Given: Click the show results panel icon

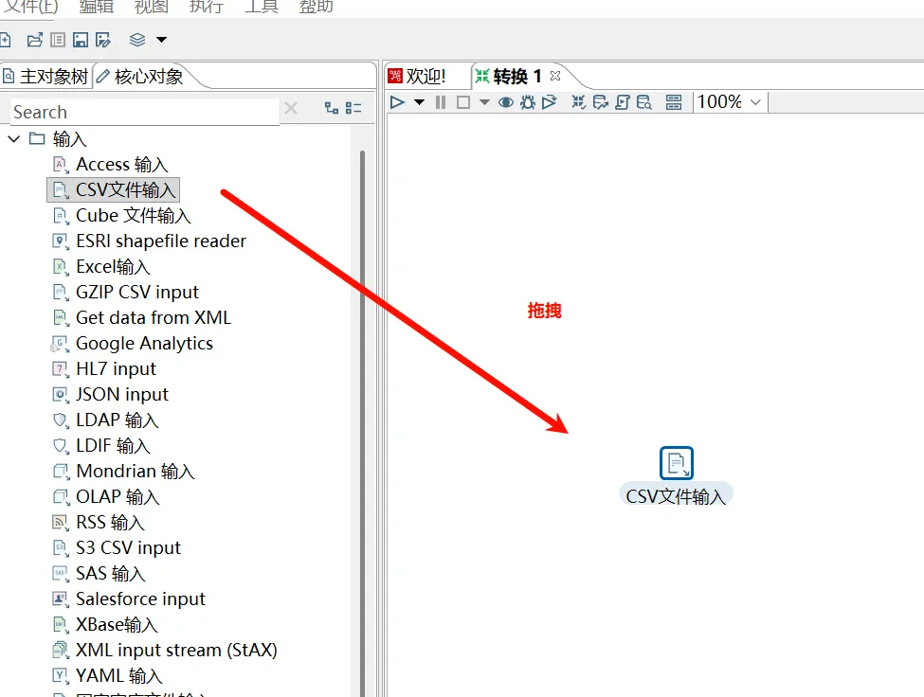Looking at the screenshot, I should click(674, 102).
